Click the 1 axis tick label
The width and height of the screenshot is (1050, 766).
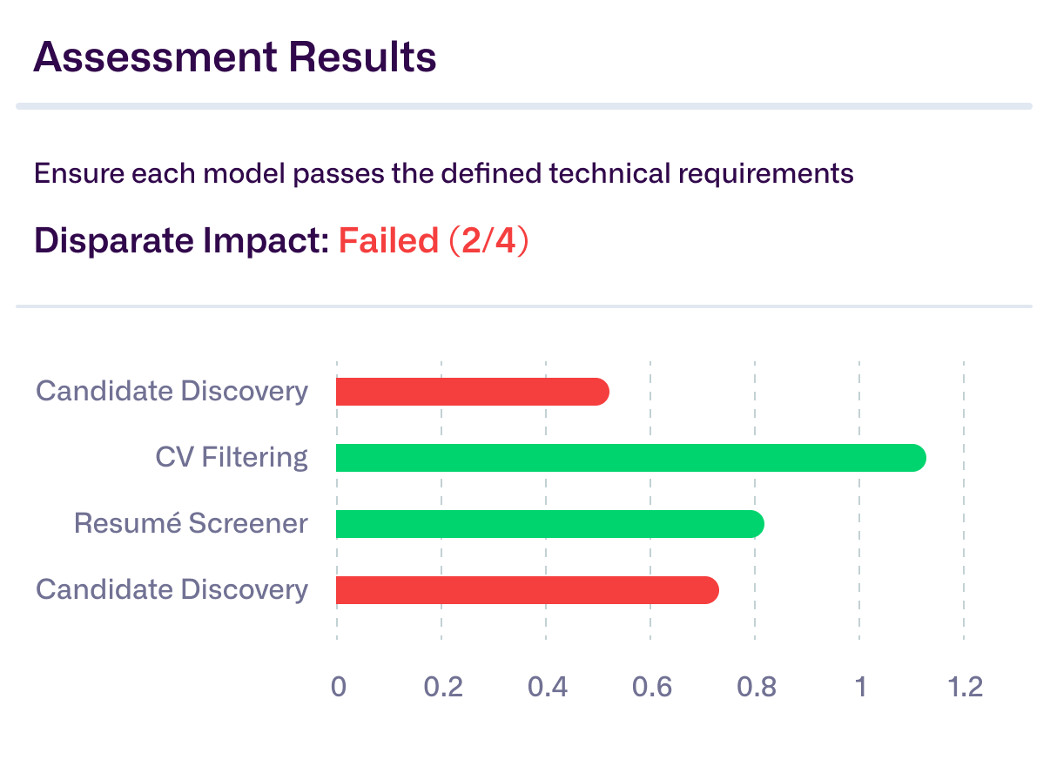coord(860,687)
